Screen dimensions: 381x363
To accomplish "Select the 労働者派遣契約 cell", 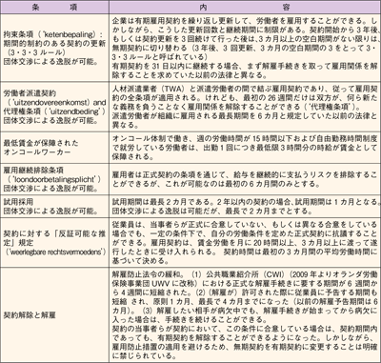I will coord(54,107).
